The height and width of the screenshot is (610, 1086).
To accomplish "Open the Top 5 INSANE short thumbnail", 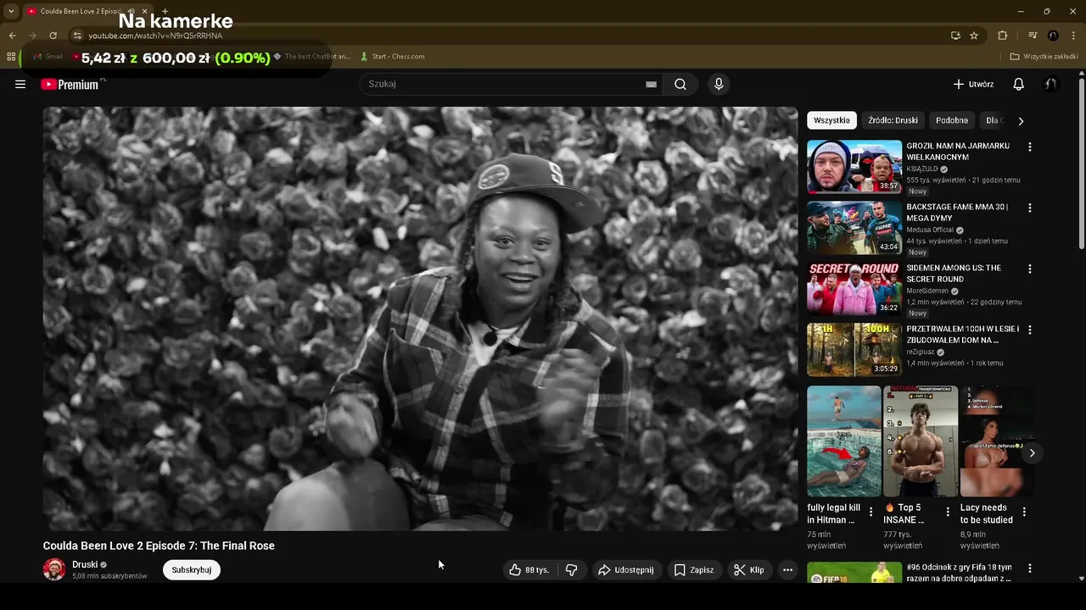I will point(921,441).
